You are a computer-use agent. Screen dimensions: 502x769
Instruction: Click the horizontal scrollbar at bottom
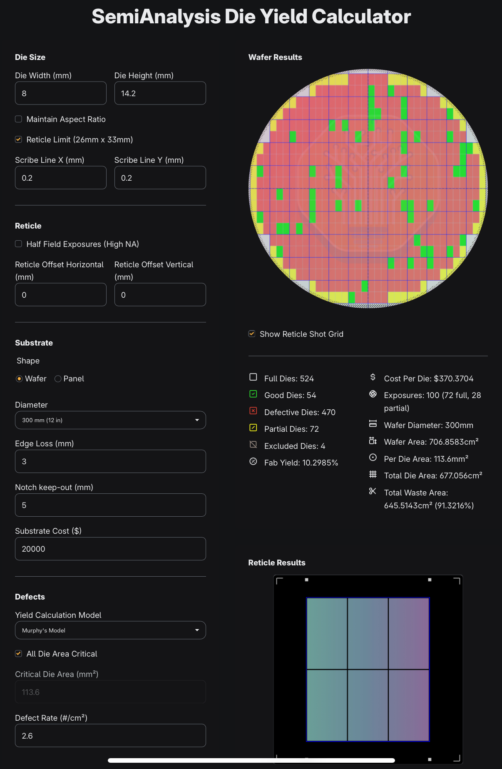pyautogui.click(x=251, y=760)
